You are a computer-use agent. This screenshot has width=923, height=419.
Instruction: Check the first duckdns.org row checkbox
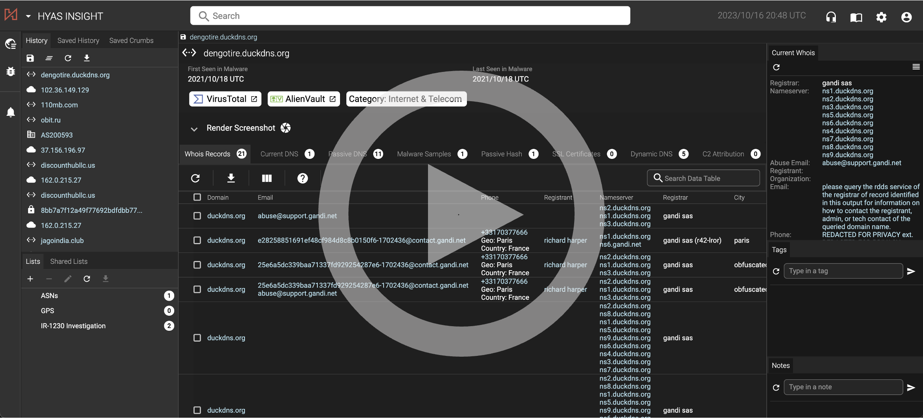click(x=197, y=216)
